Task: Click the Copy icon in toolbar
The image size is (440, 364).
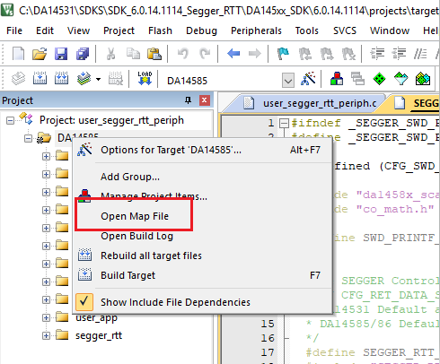Action: tap(133, 54)
